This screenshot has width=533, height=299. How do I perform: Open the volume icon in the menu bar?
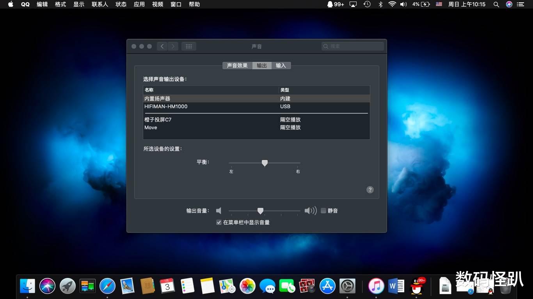(403, 4)
